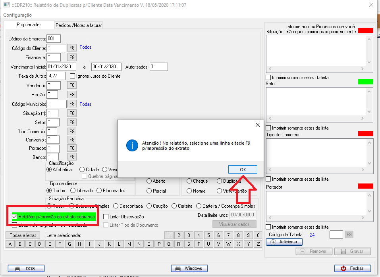Toggle Listar Observação checkbox

click(x=106, y=217)
